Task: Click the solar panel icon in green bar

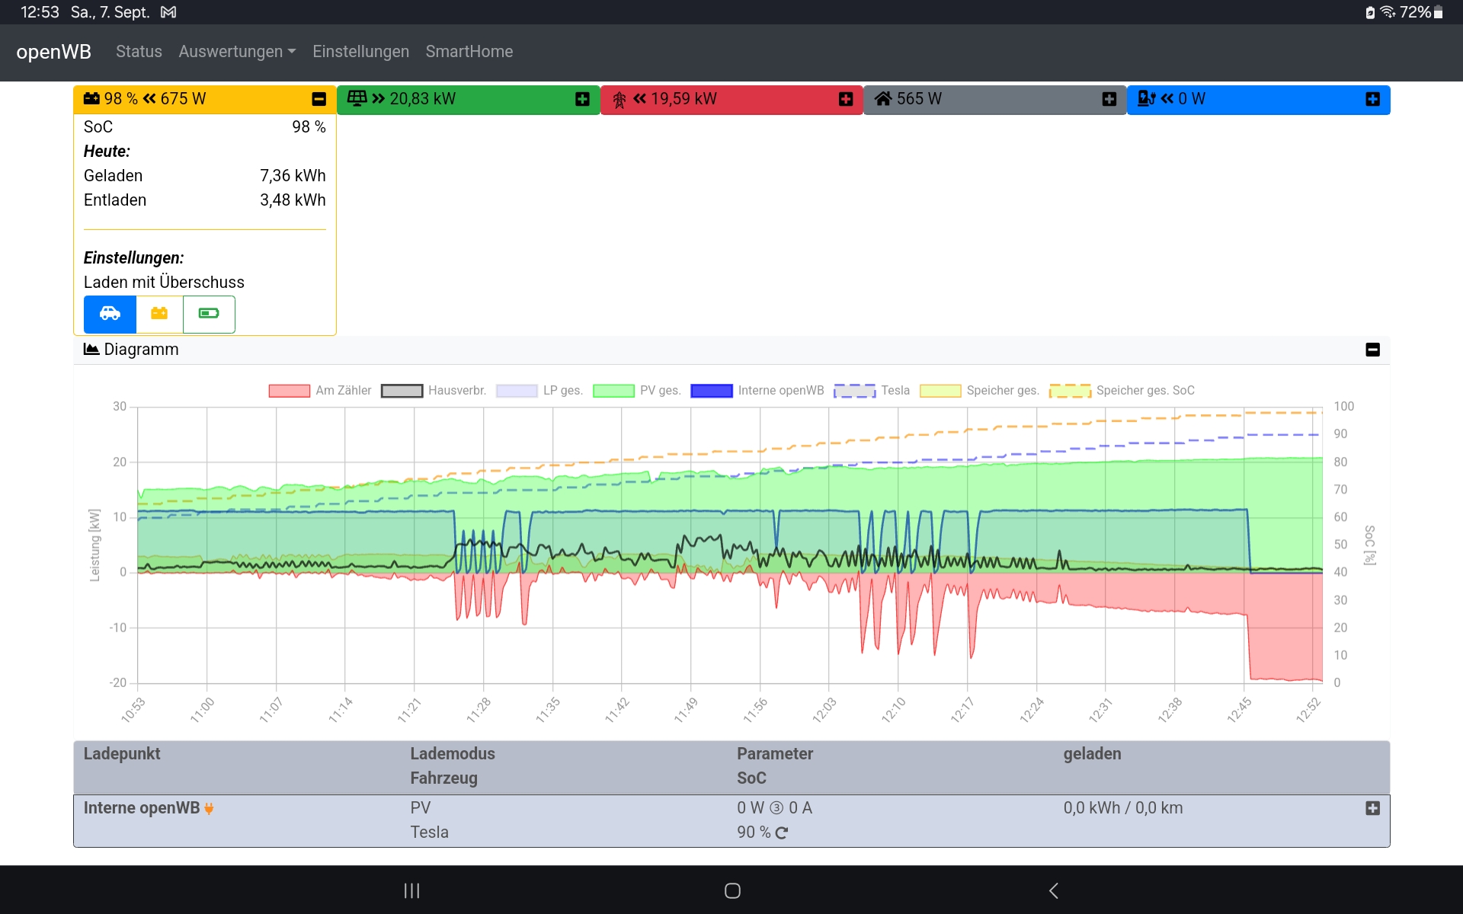Action: coord(357,99)
